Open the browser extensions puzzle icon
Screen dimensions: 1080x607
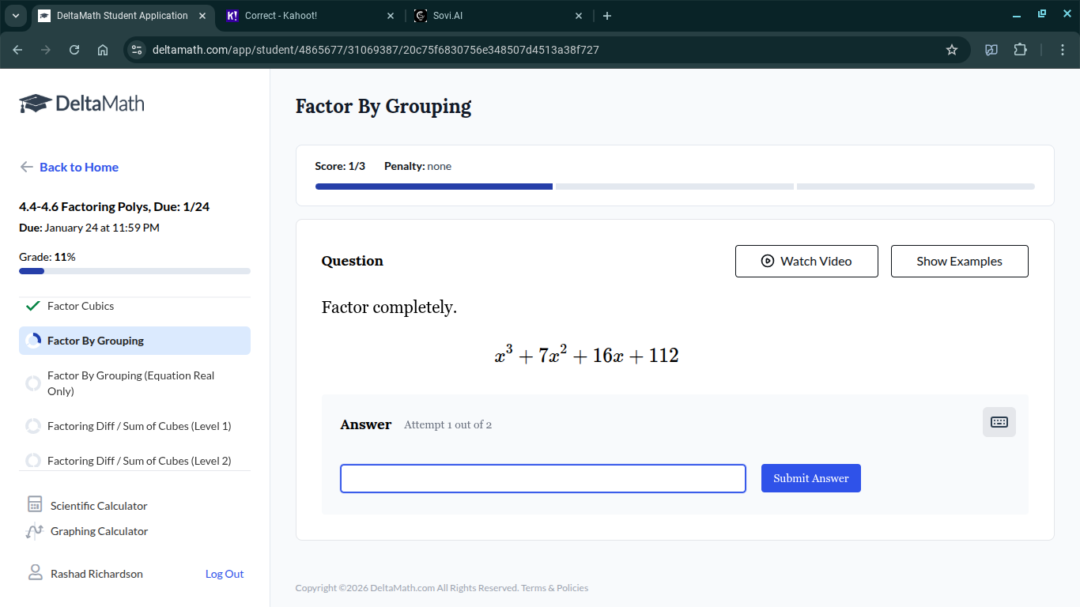coord(1021,50)
